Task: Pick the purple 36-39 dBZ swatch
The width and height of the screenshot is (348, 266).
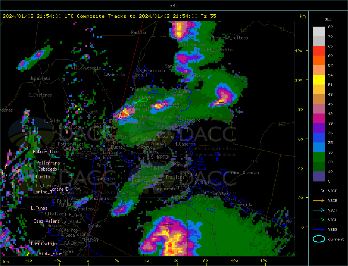Action: 319,128
